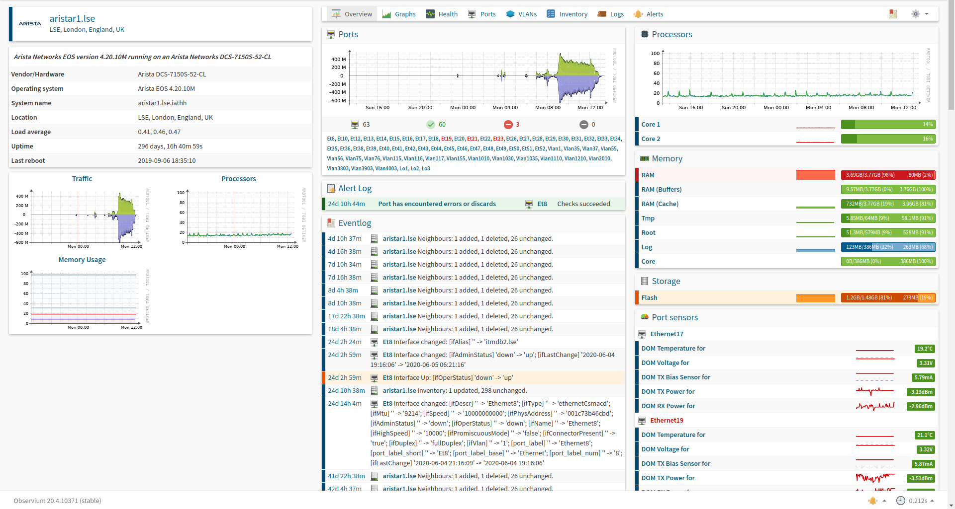Open the small Processors graph in the left panel
Viewport: 955px width, 509px height.
tap(239, 218)
